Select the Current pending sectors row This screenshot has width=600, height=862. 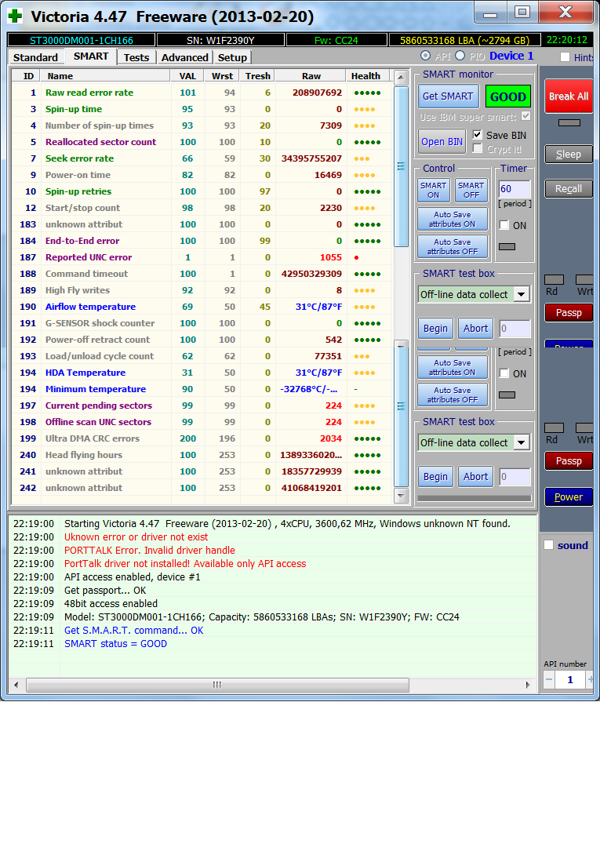[202, 406]
